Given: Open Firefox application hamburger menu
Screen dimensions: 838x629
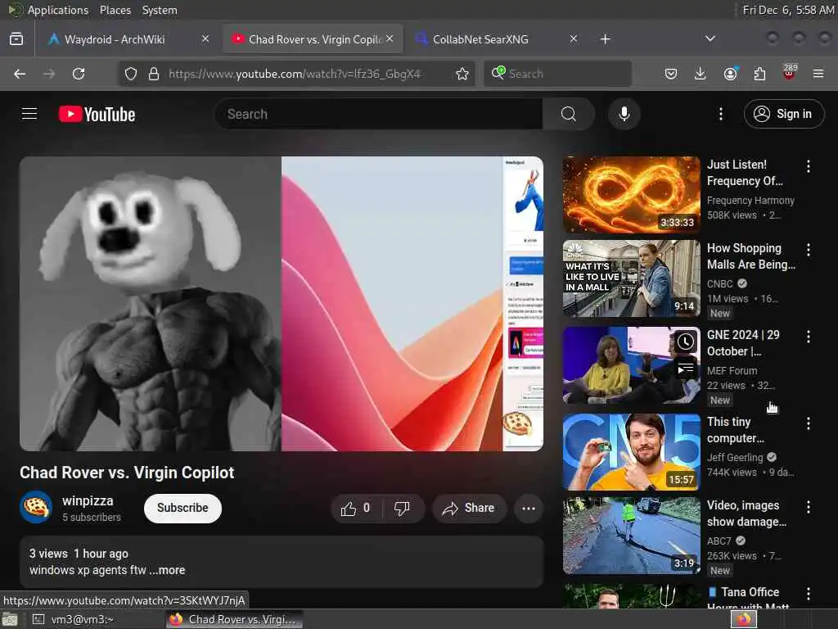Looking at the screenshot, I should [x=818, y=74].
